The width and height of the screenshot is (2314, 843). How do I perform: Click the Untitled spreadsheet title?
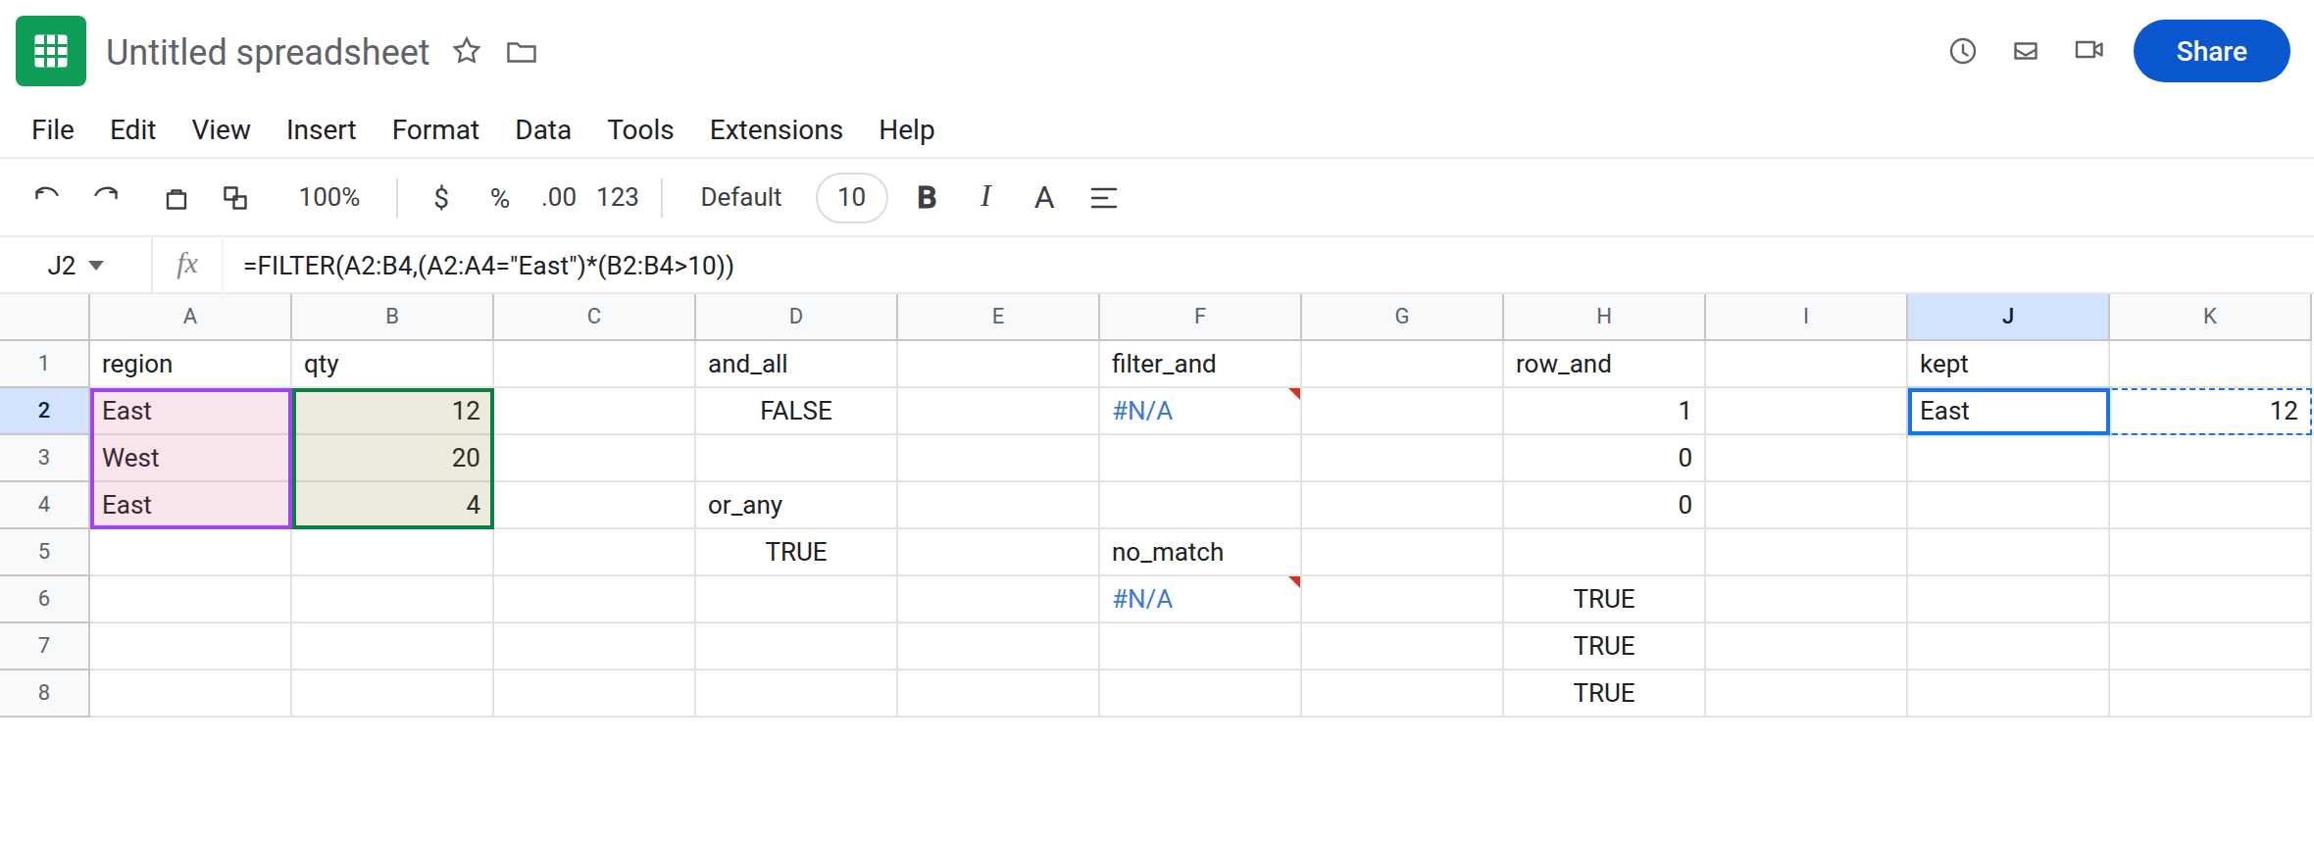pos(268,52)
